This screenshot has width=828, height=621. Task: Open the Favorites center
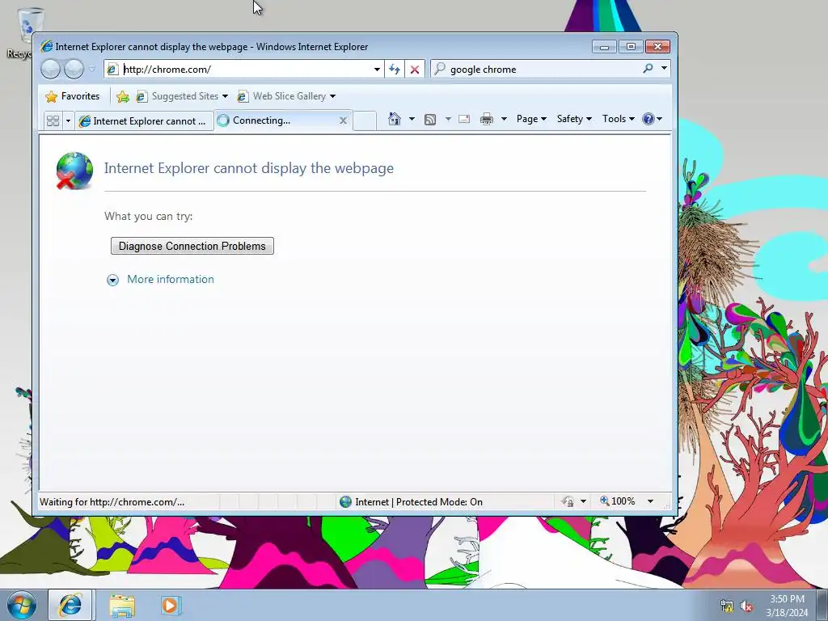point(73,96)
